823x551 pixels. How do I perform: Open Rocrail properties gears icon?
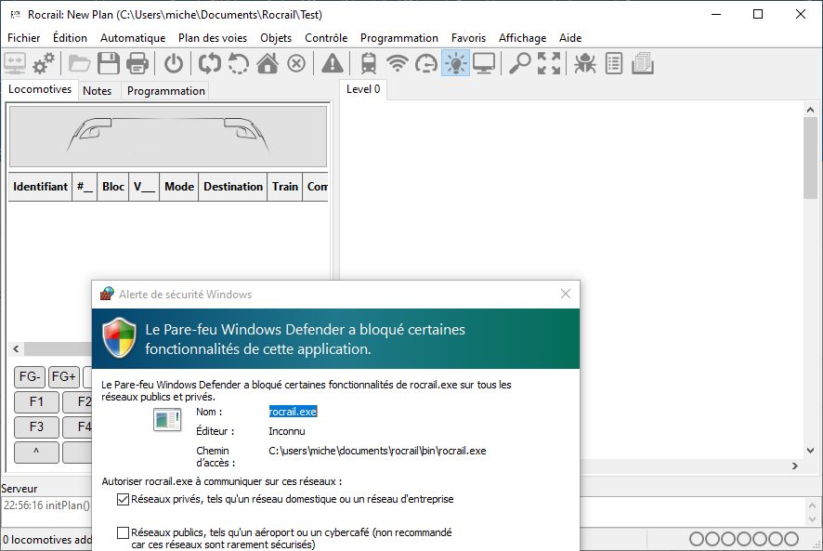tap(43, 63)
